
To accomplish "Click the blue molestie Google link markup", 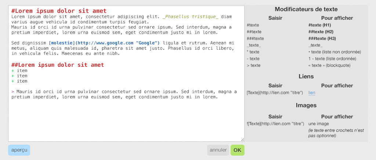I will click(x=104, y=43).
